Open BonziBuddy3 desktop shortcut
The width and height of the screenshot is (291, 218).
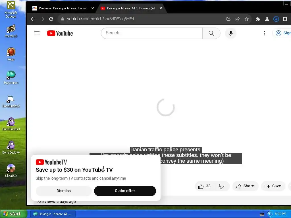(11, 124)
